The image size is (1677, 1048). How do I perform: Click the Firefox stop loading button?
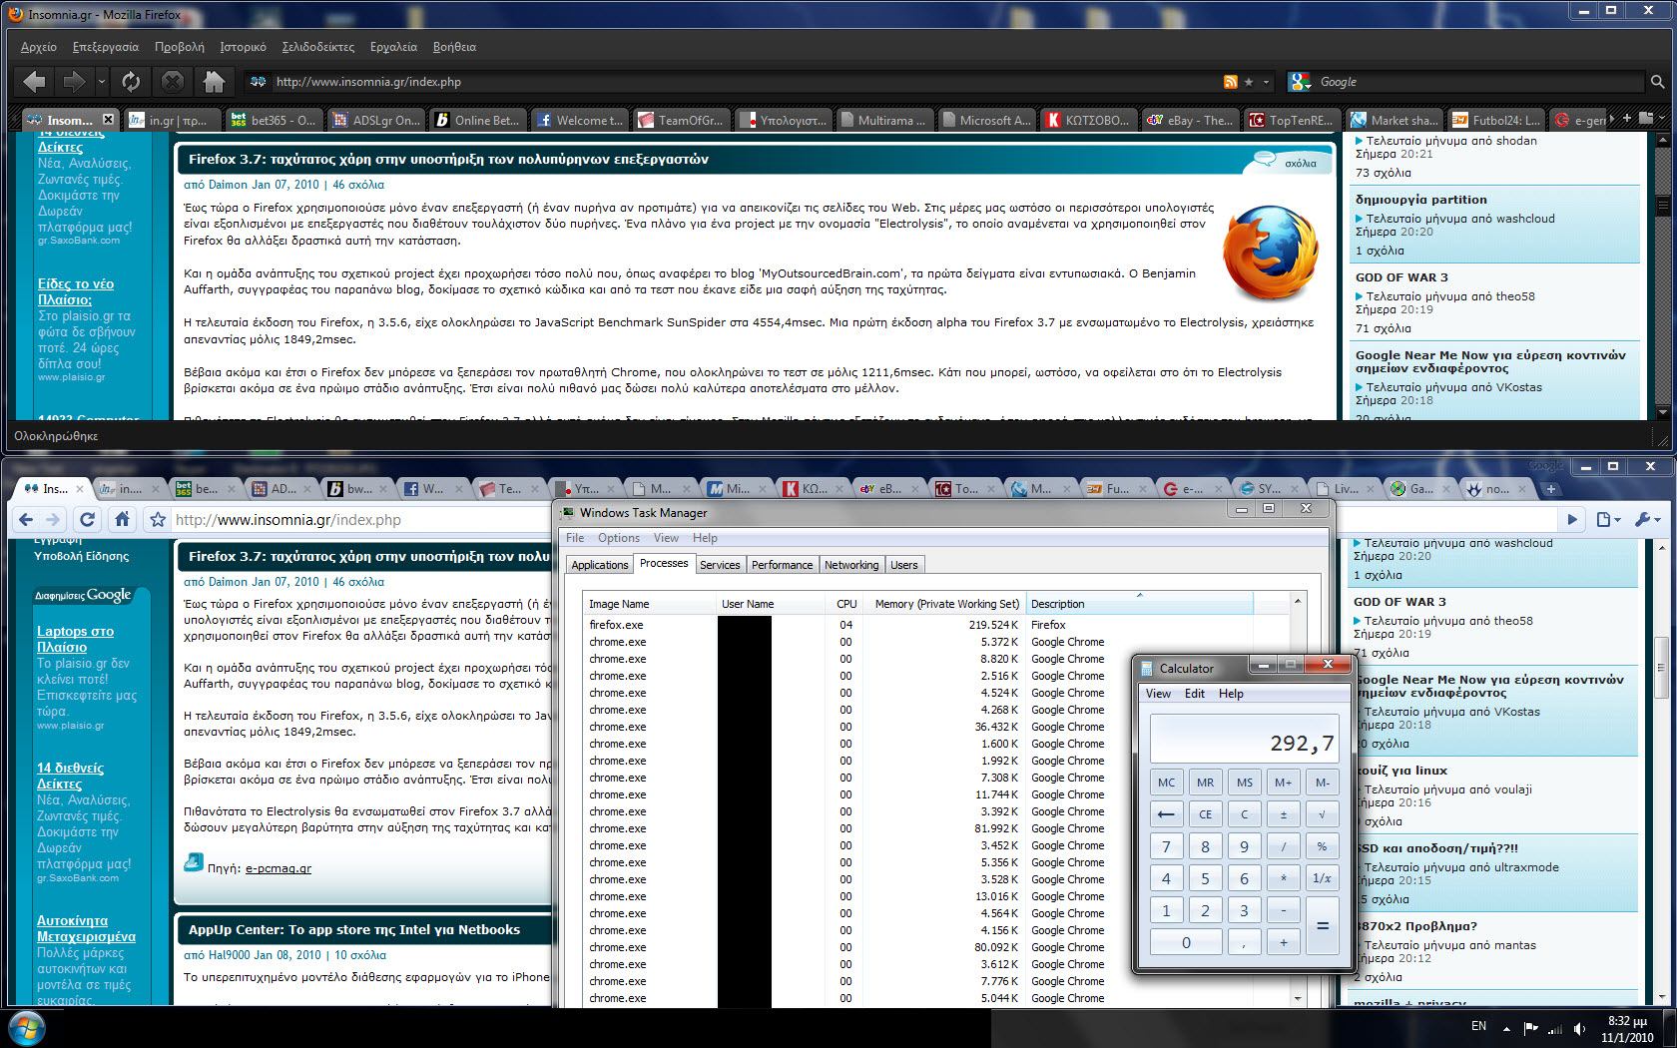coord(172,82)
